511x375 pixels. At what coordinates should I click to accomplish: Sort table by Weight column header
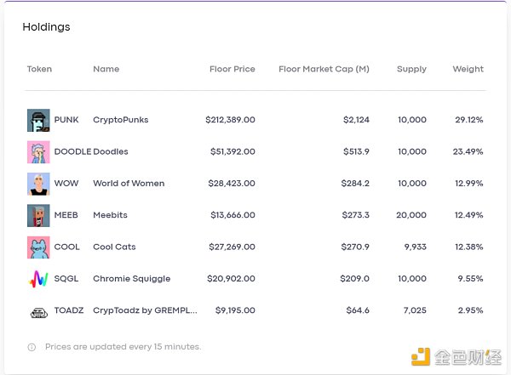tap(468, 69)
